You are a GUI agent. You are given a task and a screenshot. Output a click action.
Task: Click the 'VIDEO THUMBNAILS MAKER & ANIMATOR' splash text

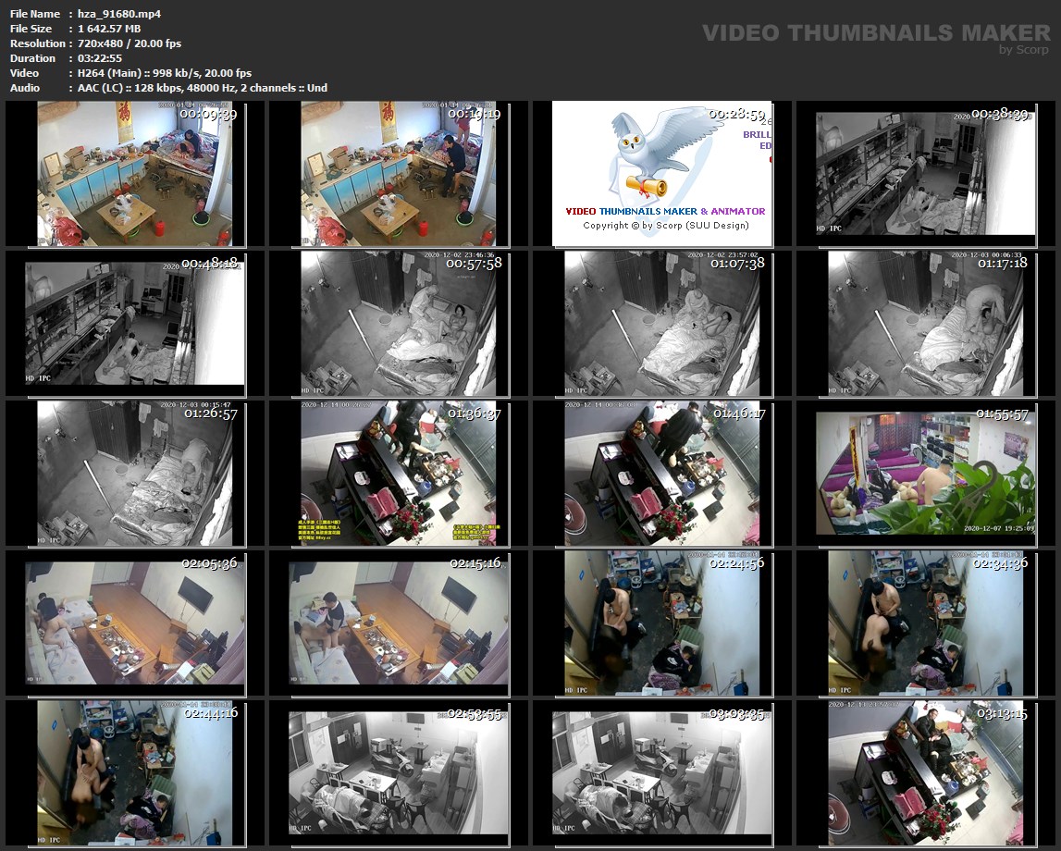pos(665,211)
